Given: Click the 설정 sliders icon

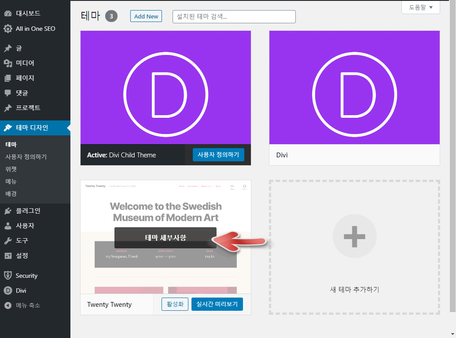Looking at the screenshot, I should [8, 255].
